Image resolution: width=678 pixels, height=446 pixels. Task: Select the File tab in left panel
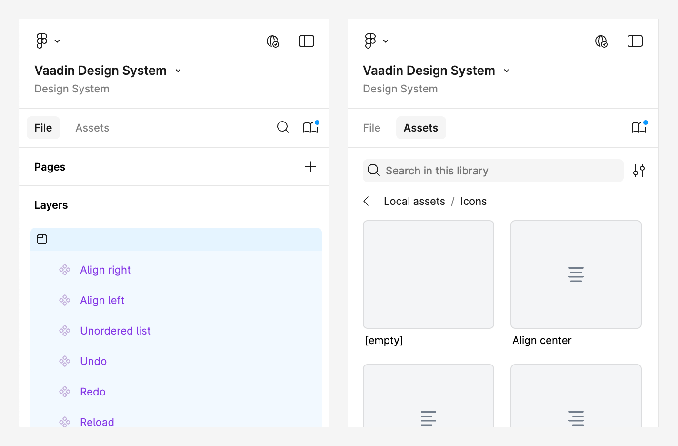(x=43, y=128)
